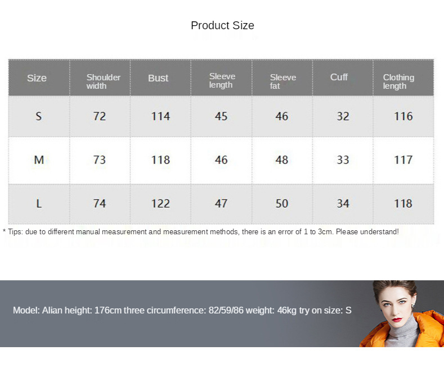Click the Shoulder width column header
The width and height of the screenshot is (444, 373).
click(x=104, y=81)
